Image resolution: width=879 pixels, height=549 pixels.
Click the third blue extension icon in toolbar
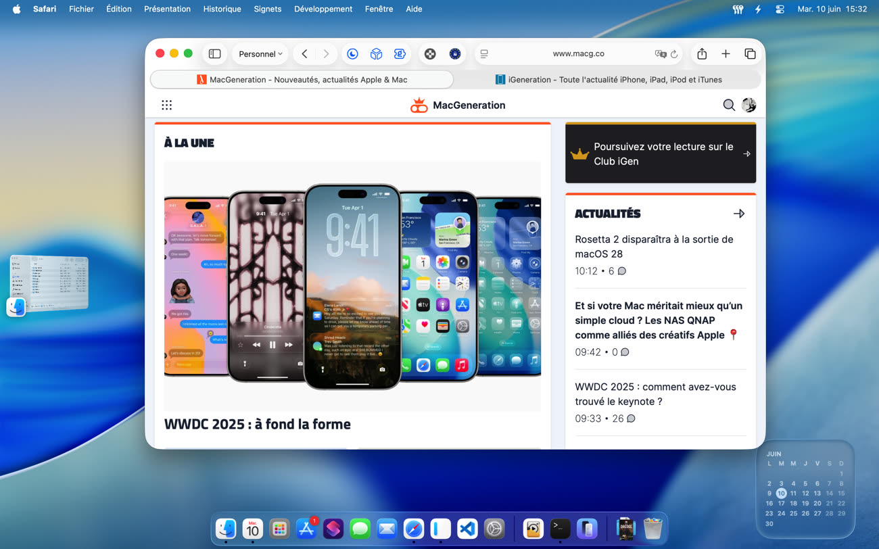click(x=400, y=54)
